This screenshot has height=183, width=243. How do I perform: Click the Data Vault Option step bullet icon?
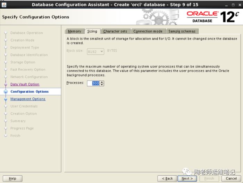click(6, 84)
